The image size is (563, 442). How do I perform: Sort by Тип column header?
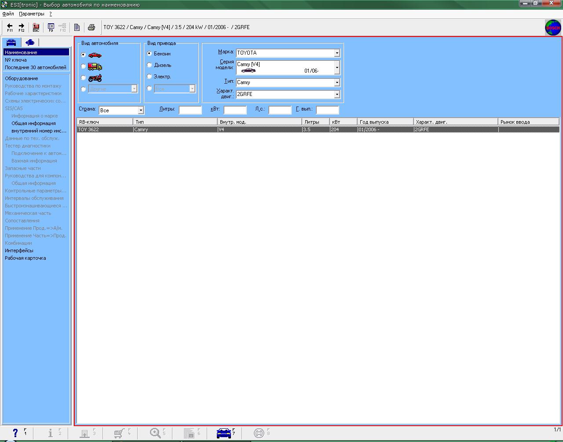point(175,122)
